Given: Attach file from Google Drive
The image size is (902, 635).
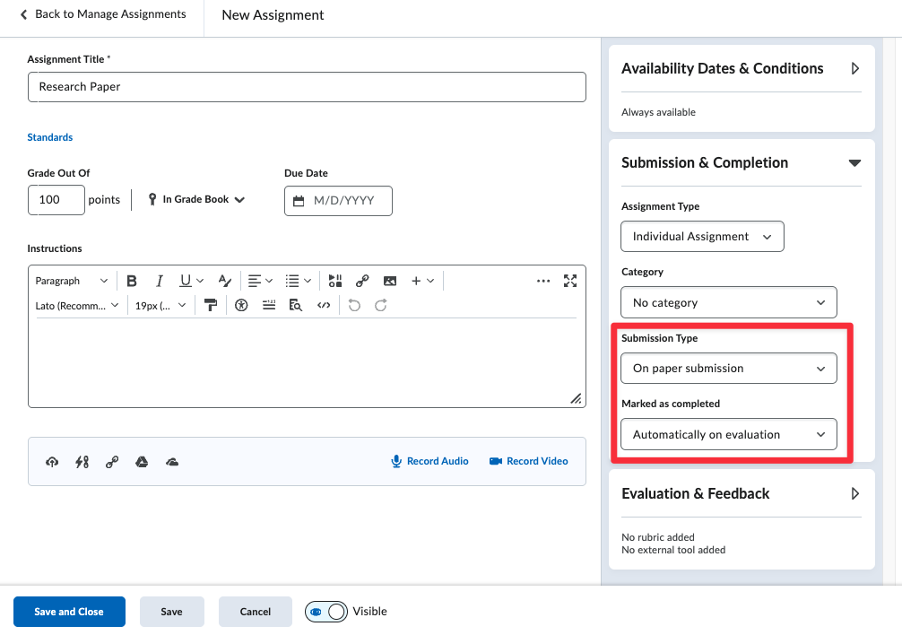Looking at the screenshot, I should point(142,462).
